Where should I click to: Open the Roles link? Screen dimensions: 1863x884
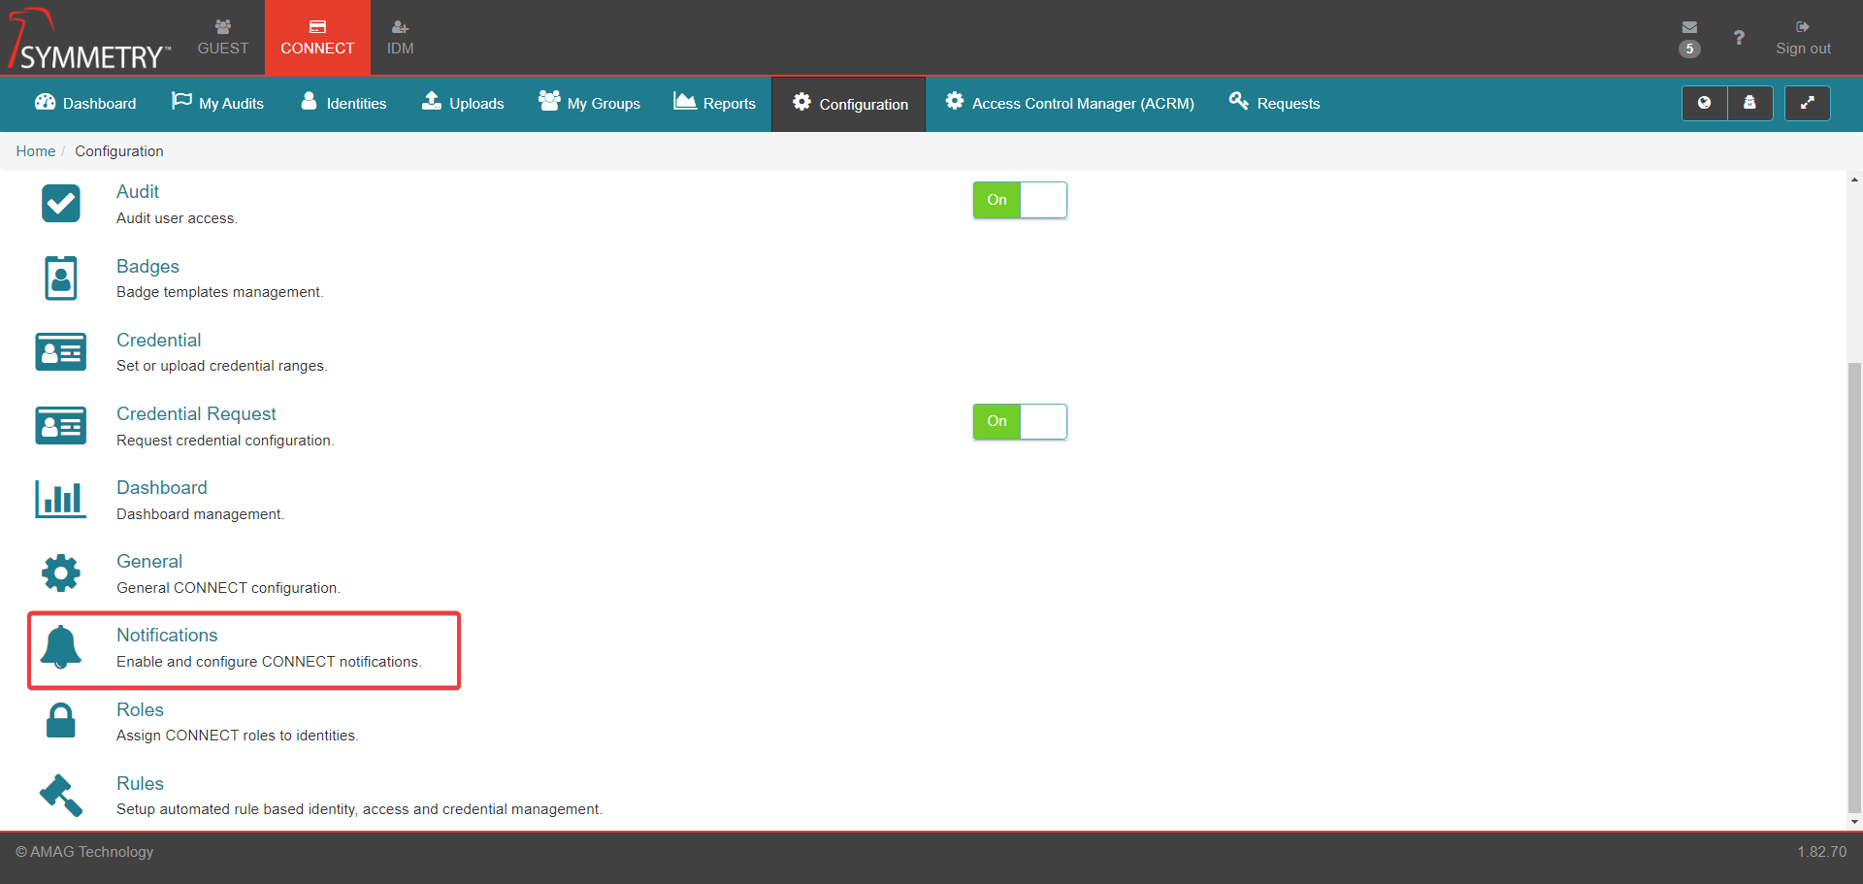tap(140, 709)
